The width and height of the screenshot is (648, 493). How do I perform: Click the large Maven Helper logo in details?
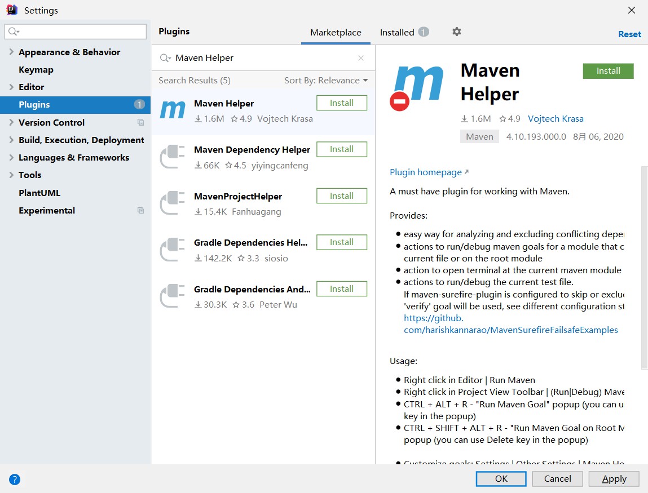tap(417, 87)
